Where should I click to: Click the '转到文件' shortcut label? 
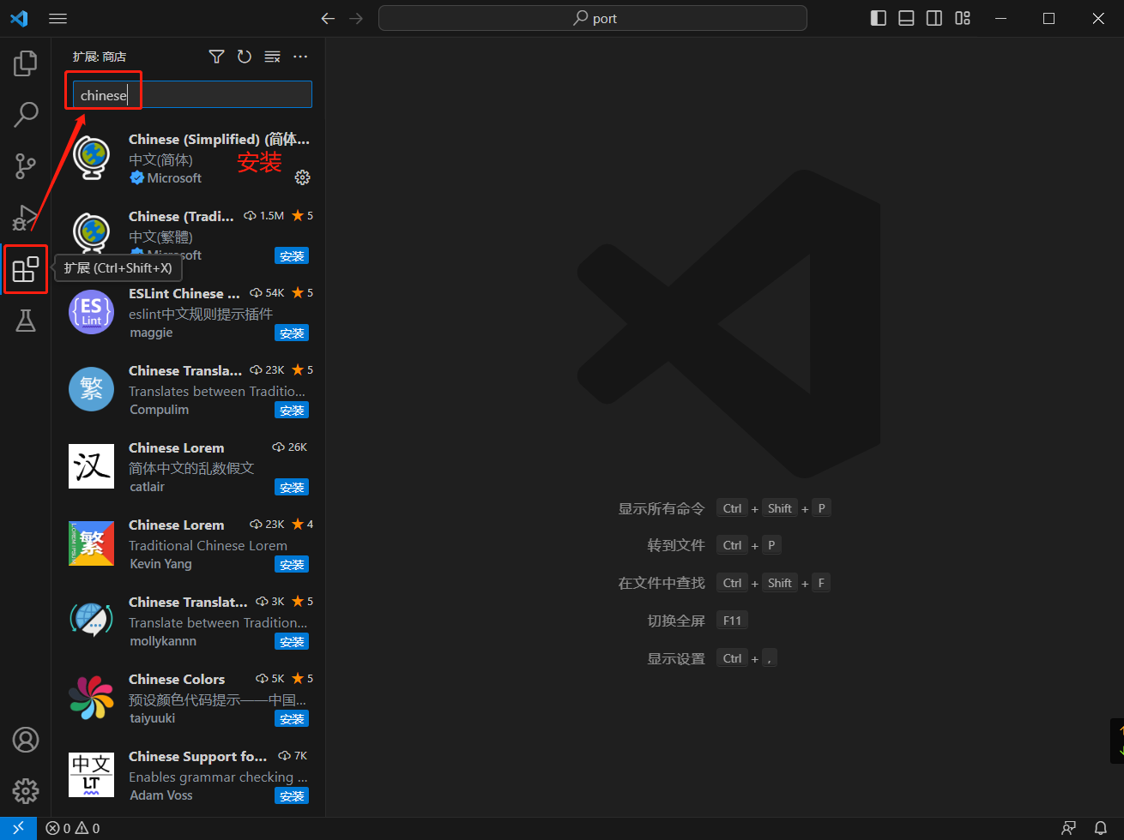pyautogui.click(x=676, y=545)
